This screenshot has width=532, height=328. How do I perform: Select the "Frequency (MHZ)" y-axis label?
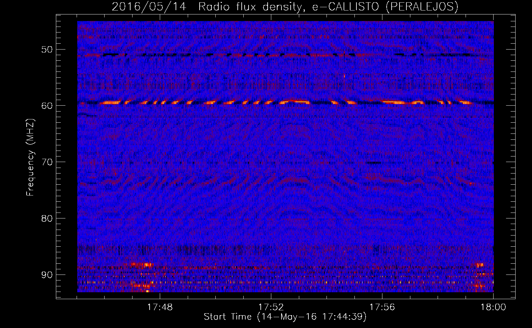(30, 157)
